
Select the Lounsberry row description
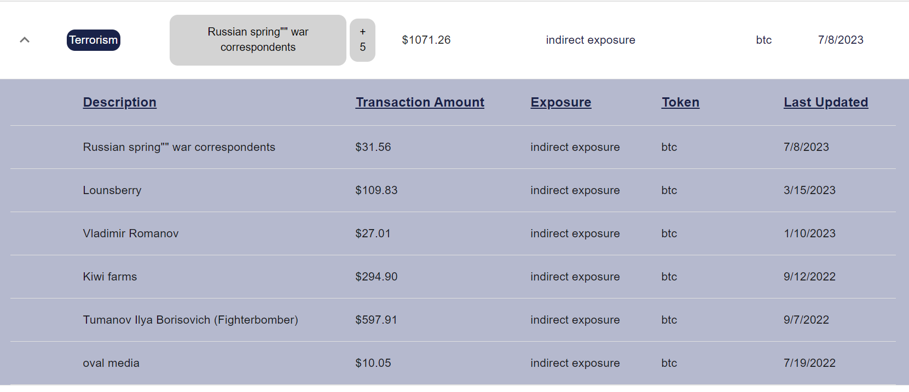(x=112, y=190)
